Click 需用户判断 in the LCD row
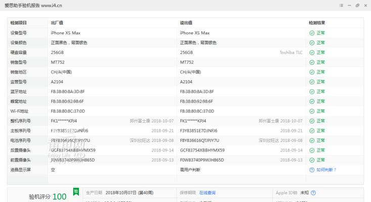 tap(190, 170)
